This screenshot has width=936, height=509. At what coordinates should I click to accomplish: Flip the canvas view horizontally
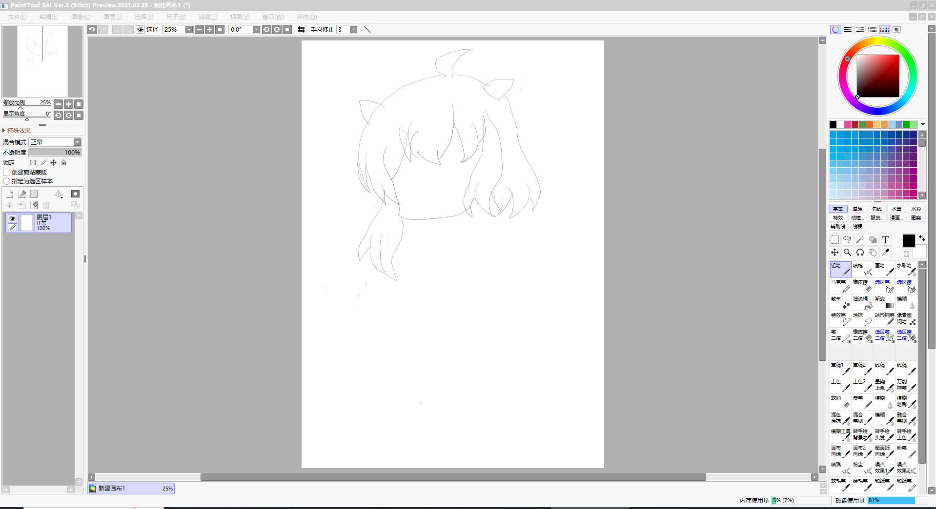301,30
